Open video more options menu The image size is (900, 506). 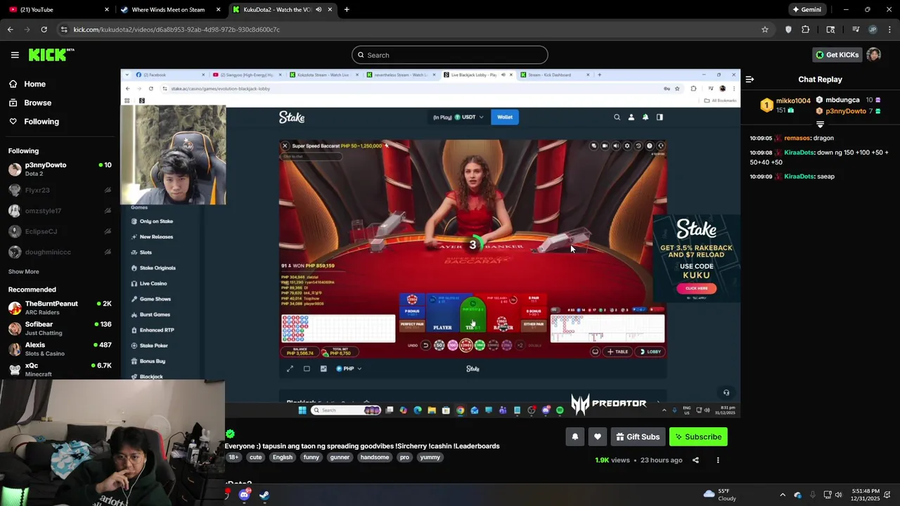pos(718,460)
